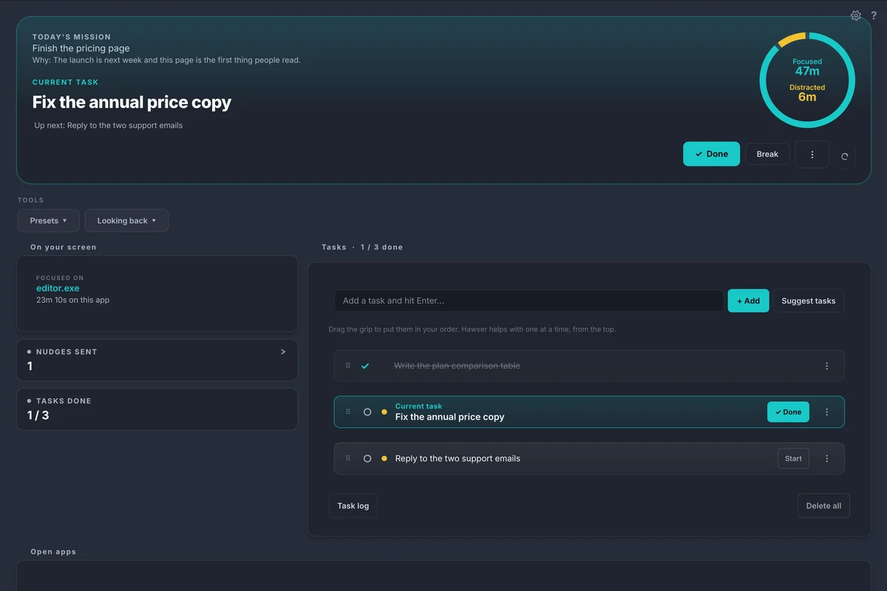The height and width of the screenshot is (591, 887).
Task: Open the menu for Reply to support emails row
Action: [826, 459]
